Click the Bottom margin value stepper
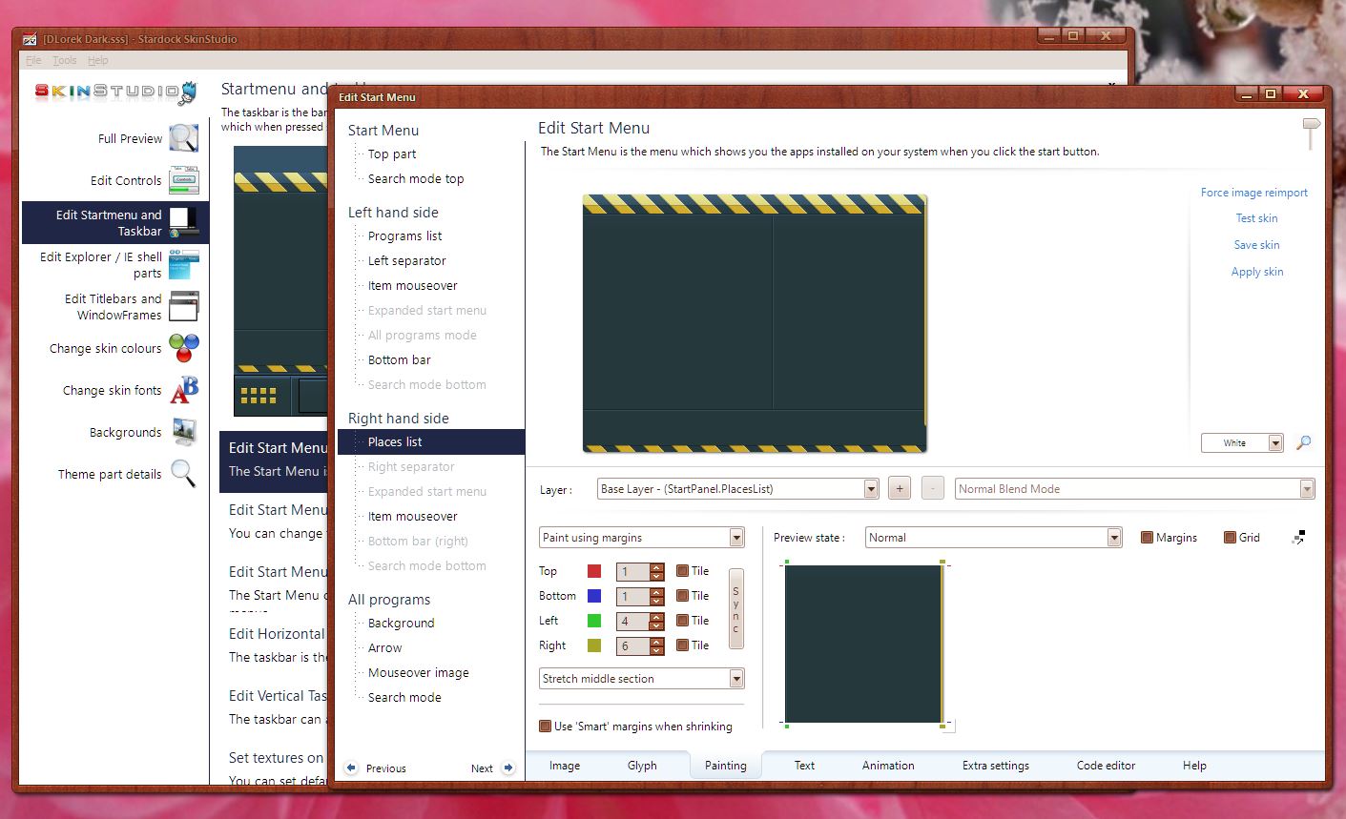This screenshot has width=1346, height=819. coord(656,597)
